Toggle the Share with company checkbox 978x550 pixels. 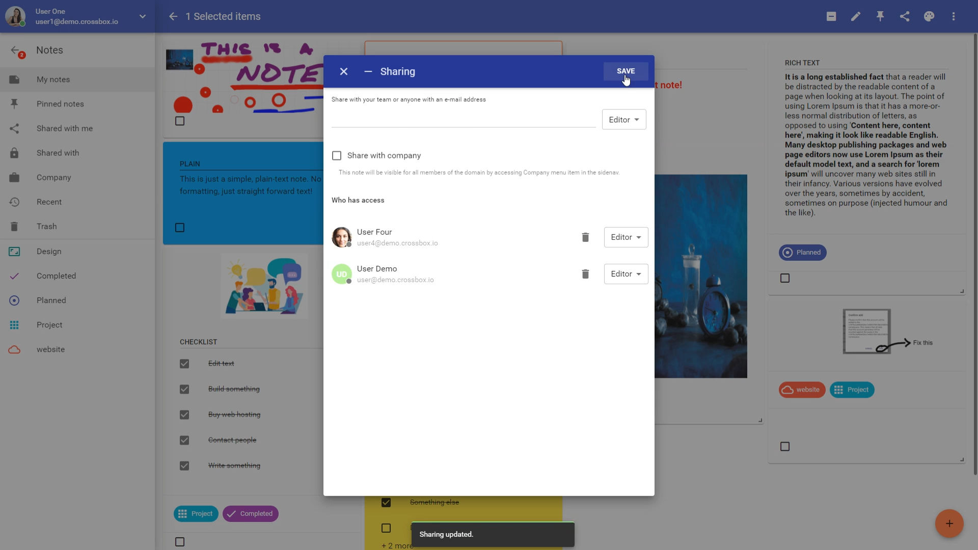(x=337, y=155)
